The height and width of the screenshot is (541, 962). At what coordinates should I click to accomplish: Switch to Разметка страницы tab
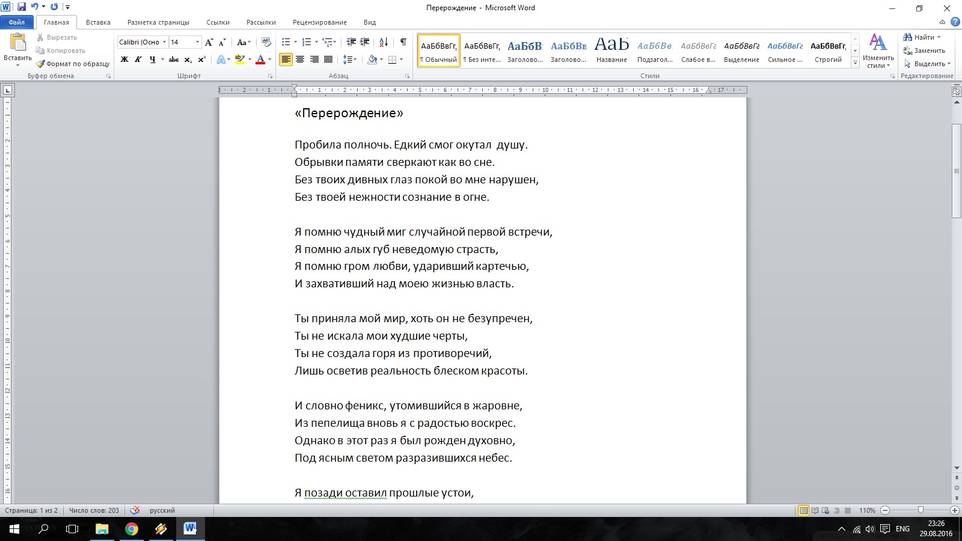pyautogui.click(x=158, y=22)
